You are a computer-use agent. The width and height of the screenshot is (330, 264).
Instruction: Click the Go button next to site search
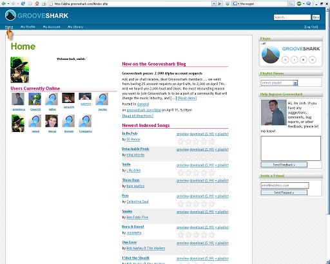click(316, 17)
